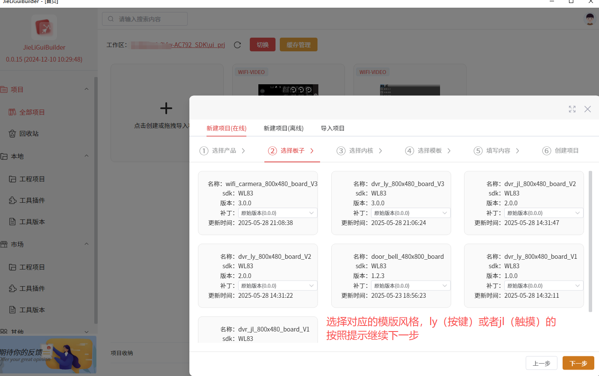599x376 pixels.
Task: Select the dvr_jl_800x480_board_V1 board card
Action: tap(258, 330)
